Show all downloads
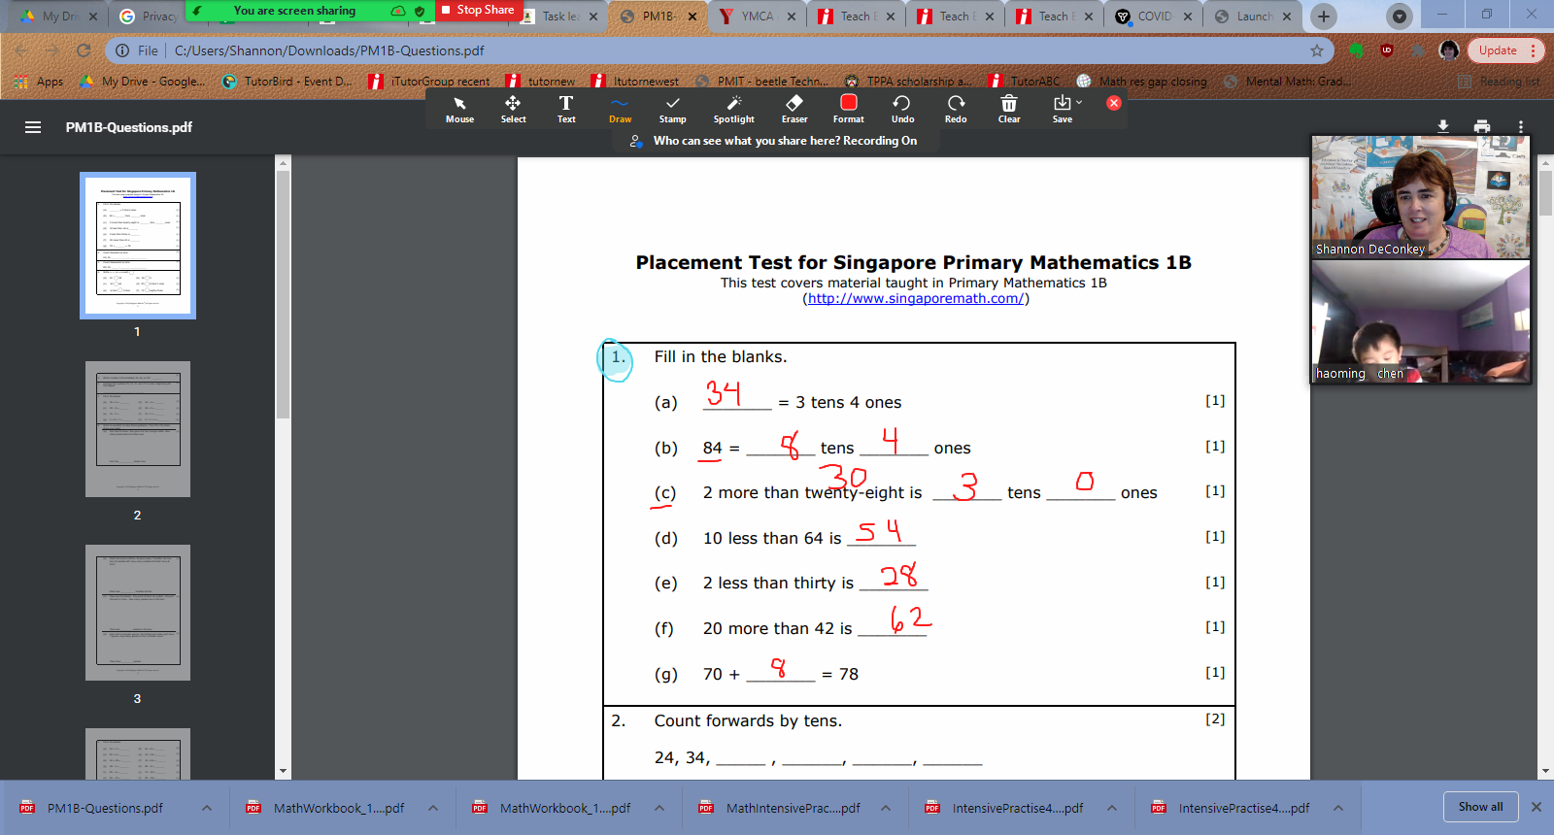 [x=1480, y=807]
